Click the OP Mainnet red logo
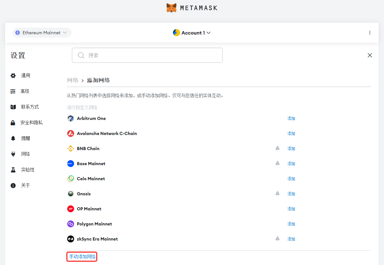 (71, 209)
